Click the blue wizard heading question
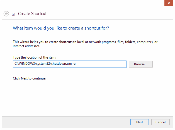 point(61,28)
